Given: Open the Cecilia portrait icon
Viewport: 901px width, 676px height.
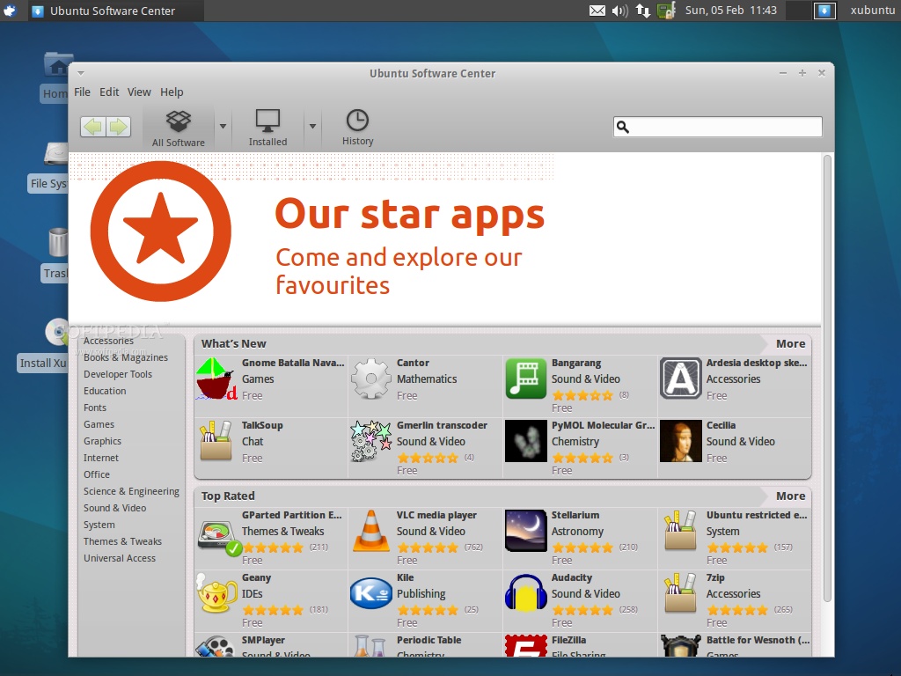Looking at the screenshot, I should [x=680, y=441].
